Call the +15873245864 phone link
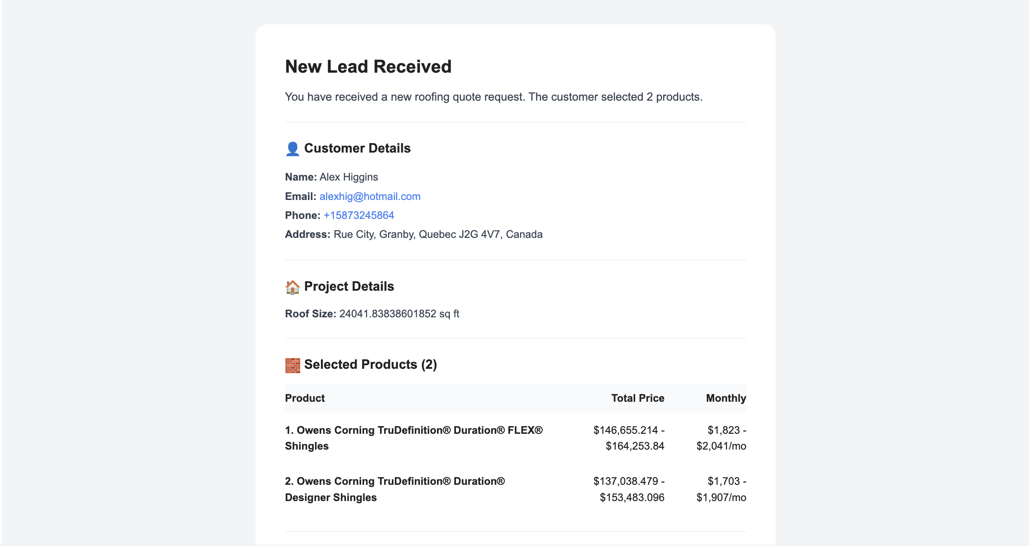 [x=358, y=215]
